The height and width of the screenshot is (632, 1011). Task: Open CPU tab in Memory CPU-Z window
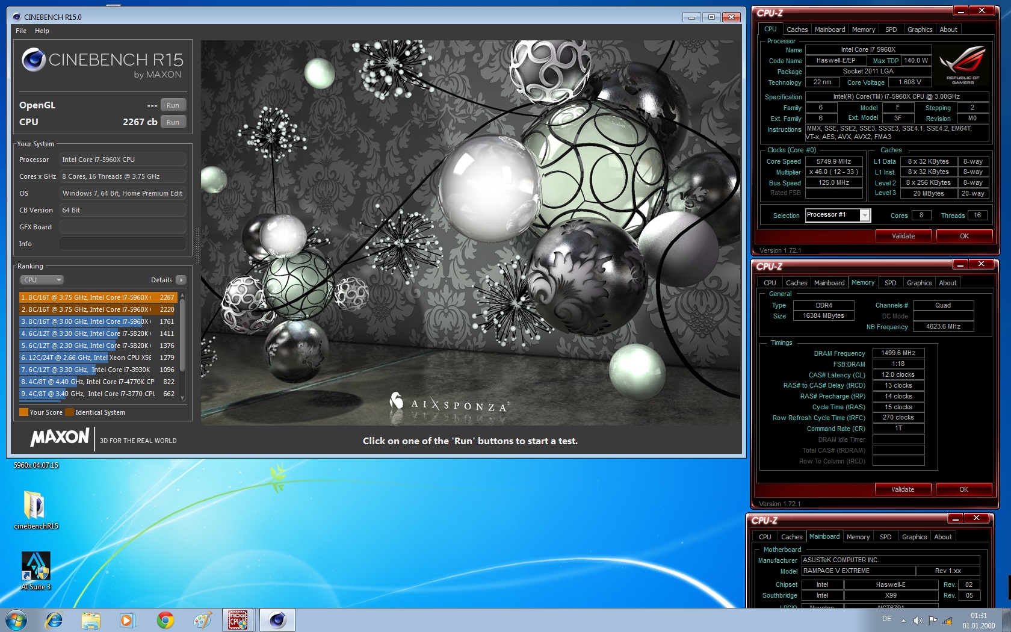point(770,283)
